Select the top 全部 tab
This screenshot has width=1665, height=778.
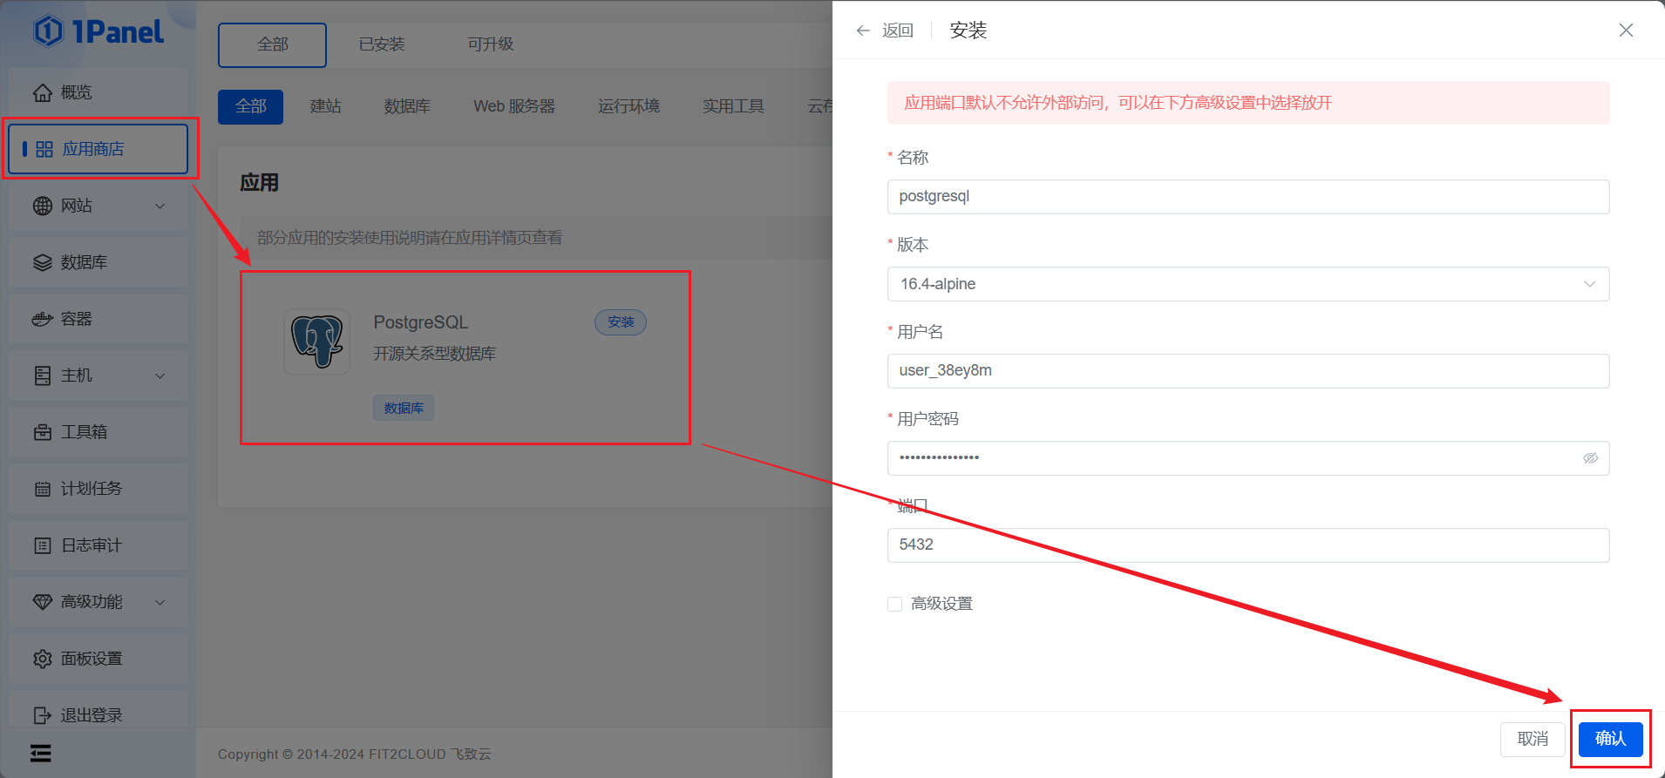(272, 44)
